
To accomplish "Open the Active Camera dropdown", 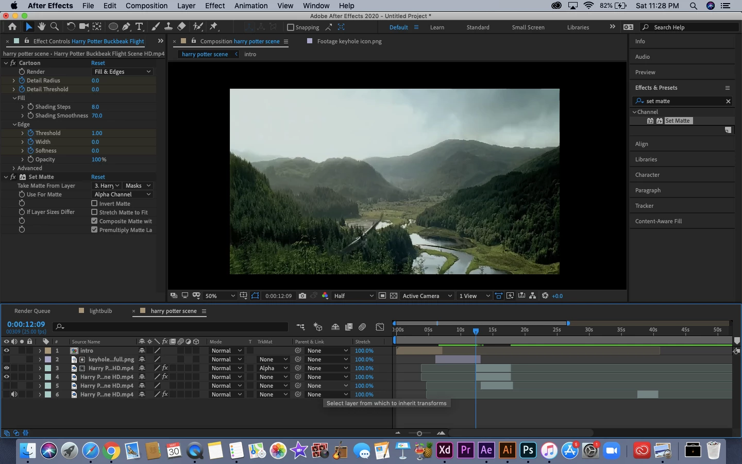I will 427,296.
